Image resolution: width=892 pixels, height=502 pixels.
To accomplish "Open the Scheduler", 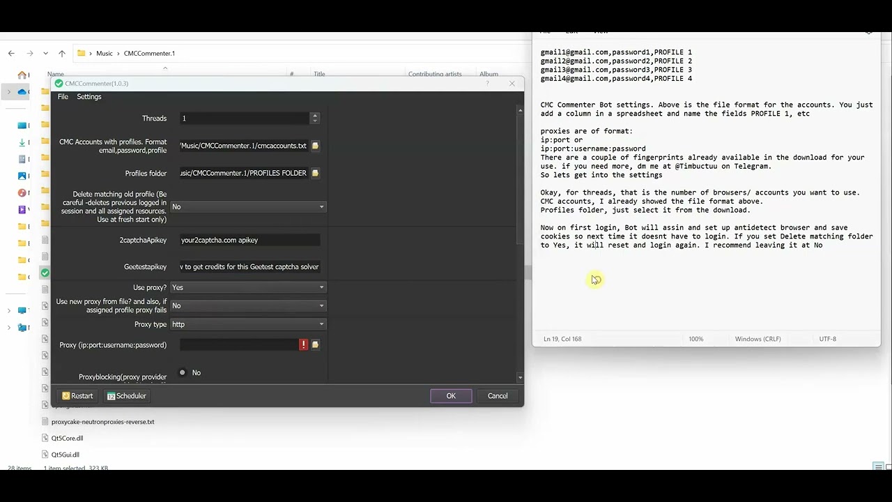I will click(127, 396).
